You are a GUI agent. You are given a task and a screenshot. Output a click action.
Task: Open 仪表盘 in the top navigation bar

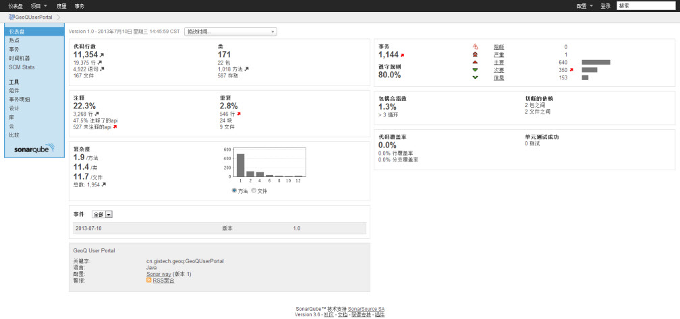(x=16, y=6)
